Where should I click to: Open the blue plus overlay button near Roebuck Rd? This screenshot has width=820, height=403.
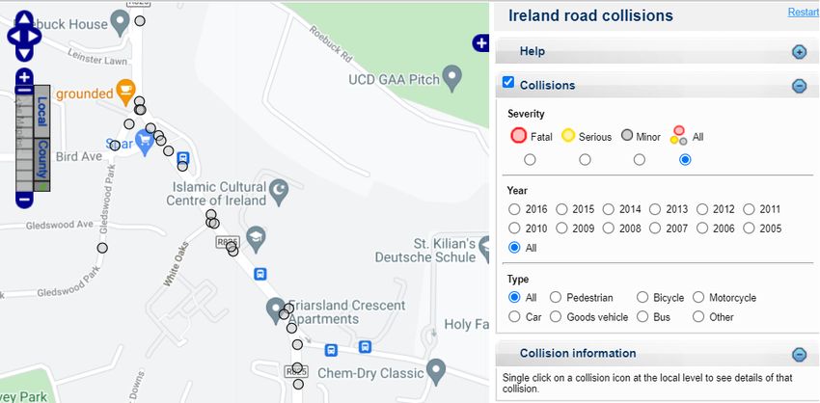480,42
